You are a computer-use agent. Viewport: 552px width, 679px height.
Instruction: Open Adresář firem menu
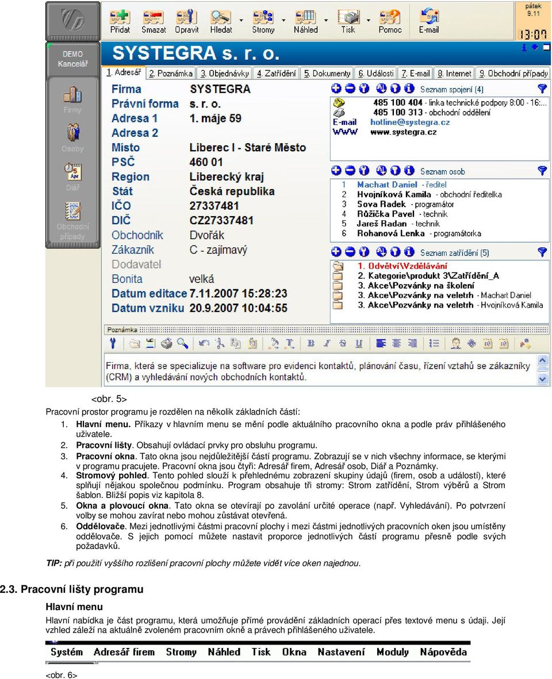pyautogui.click(x=124, y=652)
